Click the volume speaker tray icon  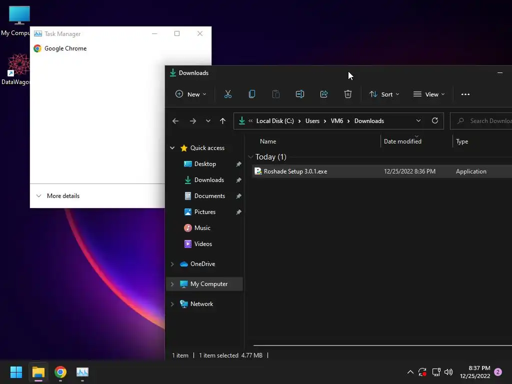click(448, 372)
